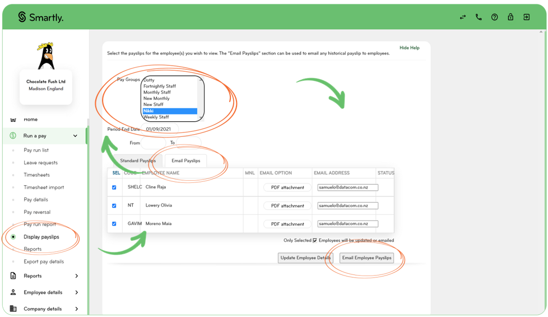Click the To date field
Viewport: 548px width, 317px height.
[x=189, y=143]
